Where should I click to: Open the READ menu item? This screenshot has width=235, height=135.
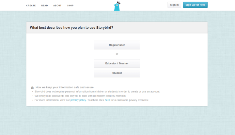44,6
